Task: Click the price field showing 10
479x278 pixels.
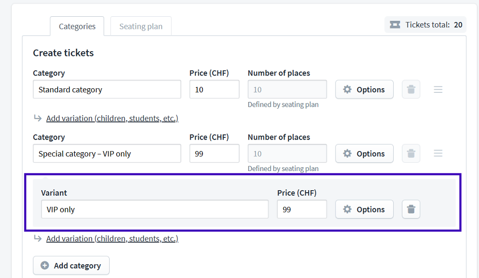Action: point(215,89)
